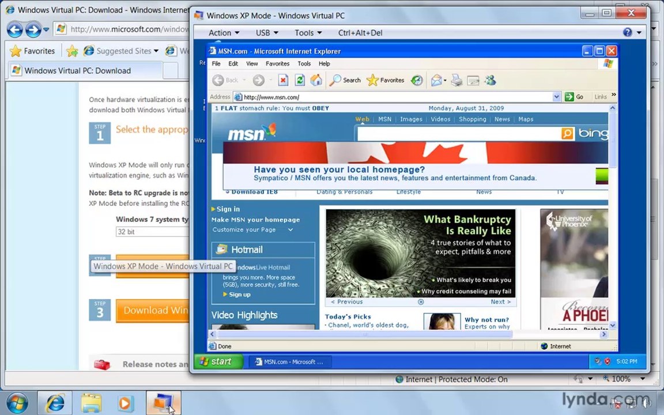
Task: Select the Windows Virtual PC: Download tab
Action: pyautogui.click(x=85, y=71)
